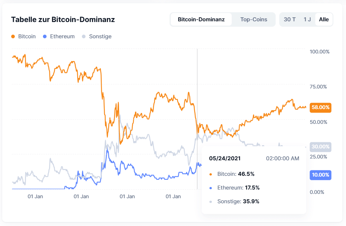Click the orange 58.00% axis badge

coord(320,107)
